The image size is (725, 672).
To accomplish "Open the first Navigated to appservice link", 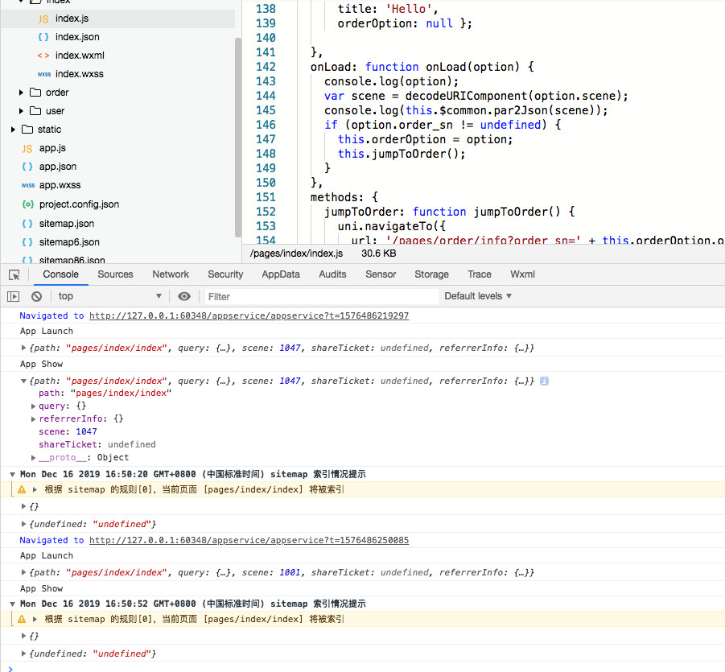I will [249, 315].
